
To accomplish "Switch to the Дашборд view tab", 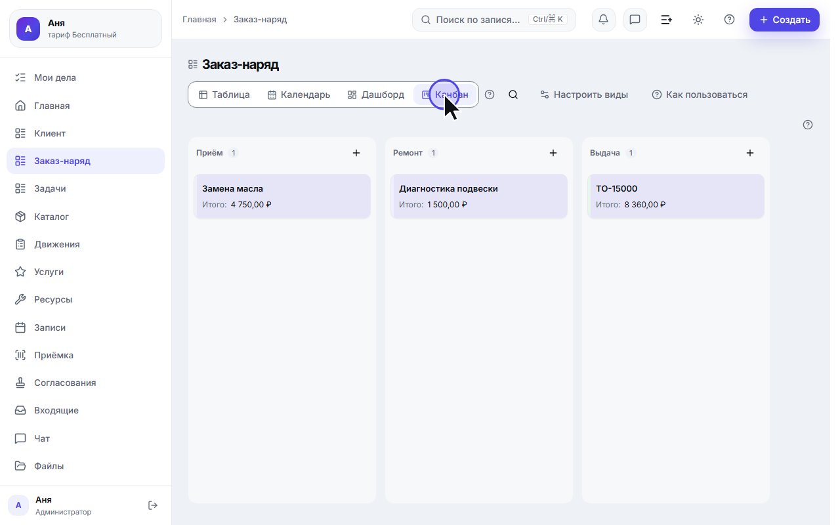I will pyautogui.click(x=375, y=94).
